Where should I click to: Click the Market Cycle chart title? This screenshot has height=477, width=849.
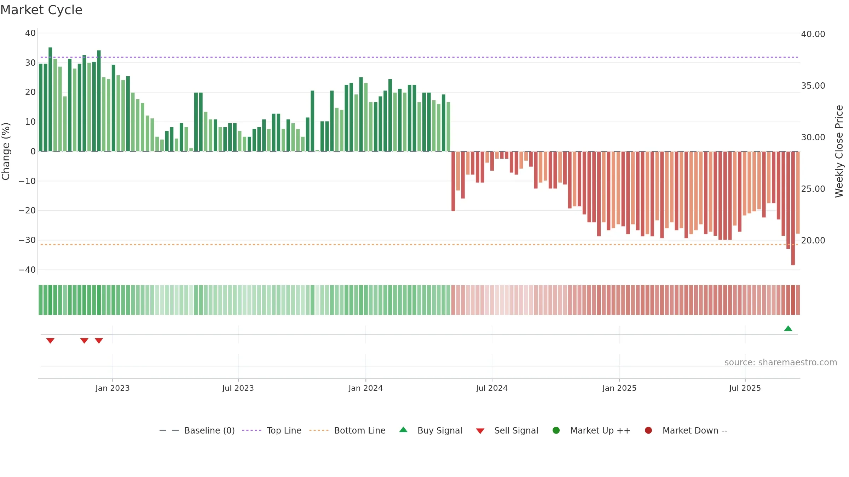pyautogui.click(x=41, y=10)
